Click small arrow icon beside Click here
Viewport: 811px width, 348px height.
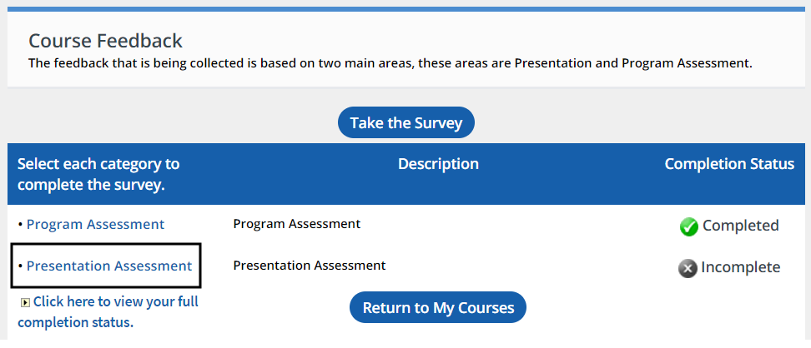click(25, 302)
